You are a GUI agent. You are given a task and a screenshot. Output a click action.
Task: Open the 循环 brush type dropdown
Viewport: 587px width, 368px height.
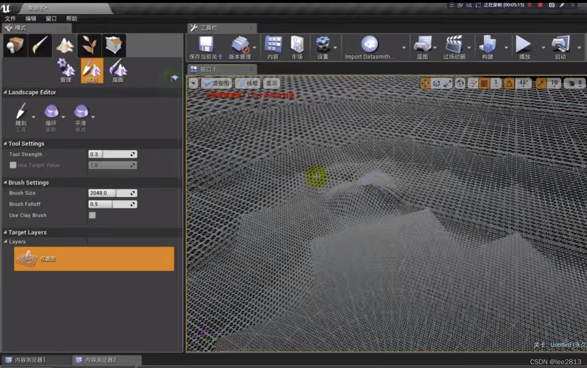point(63,117)
